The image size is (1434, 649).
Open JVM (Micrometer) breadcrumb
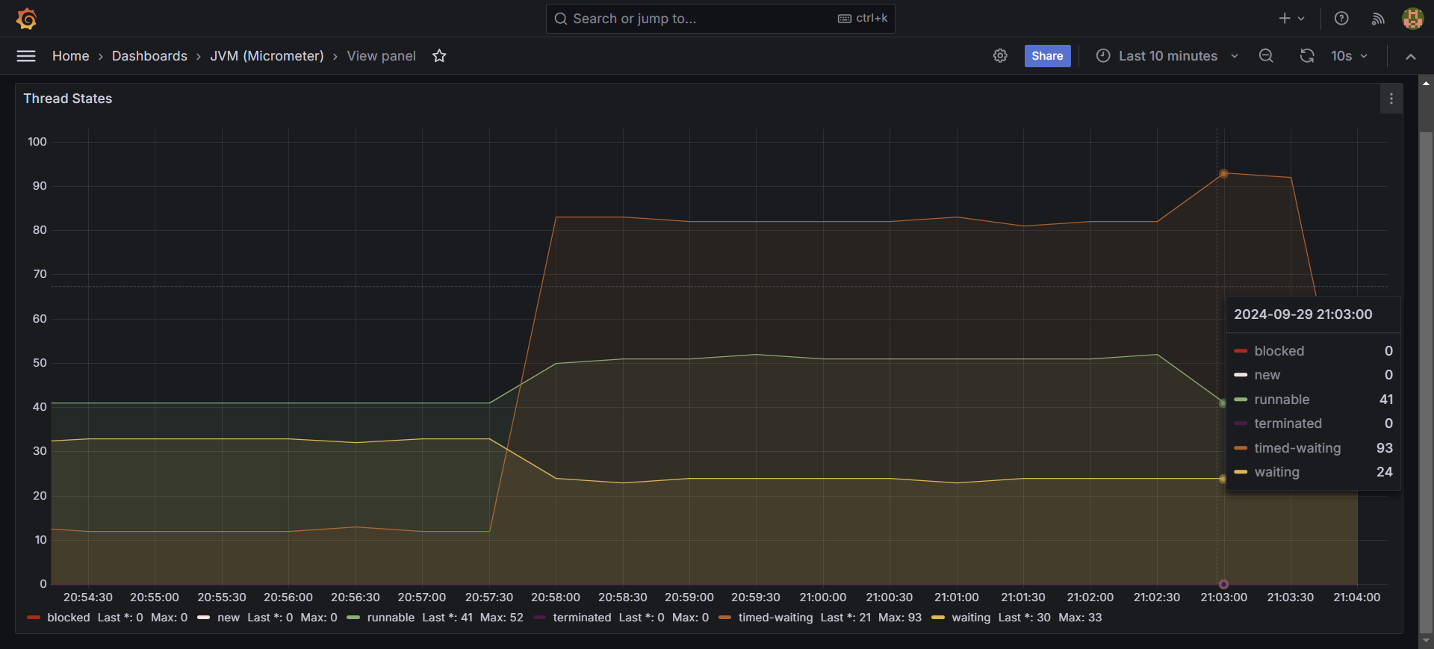coord(267,56)
